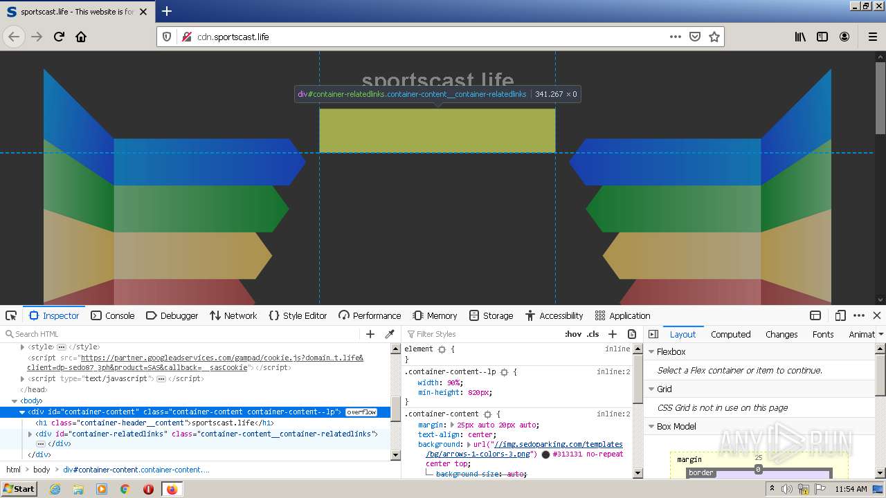Toggle the three-pane inspector mode
This screenshot has height=498, width=886.
pyautogui.click(x=653, y=334)
